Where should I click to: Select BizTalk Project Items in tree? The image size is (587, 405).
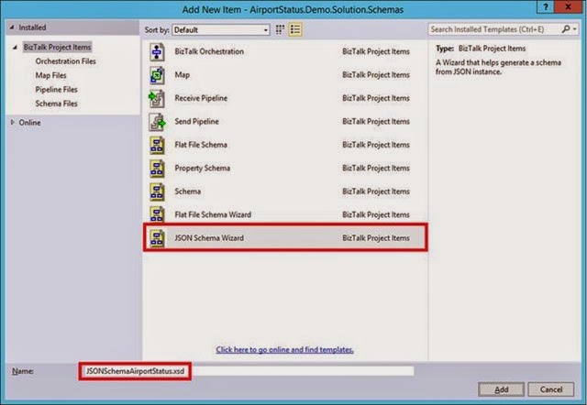point(57,47)
